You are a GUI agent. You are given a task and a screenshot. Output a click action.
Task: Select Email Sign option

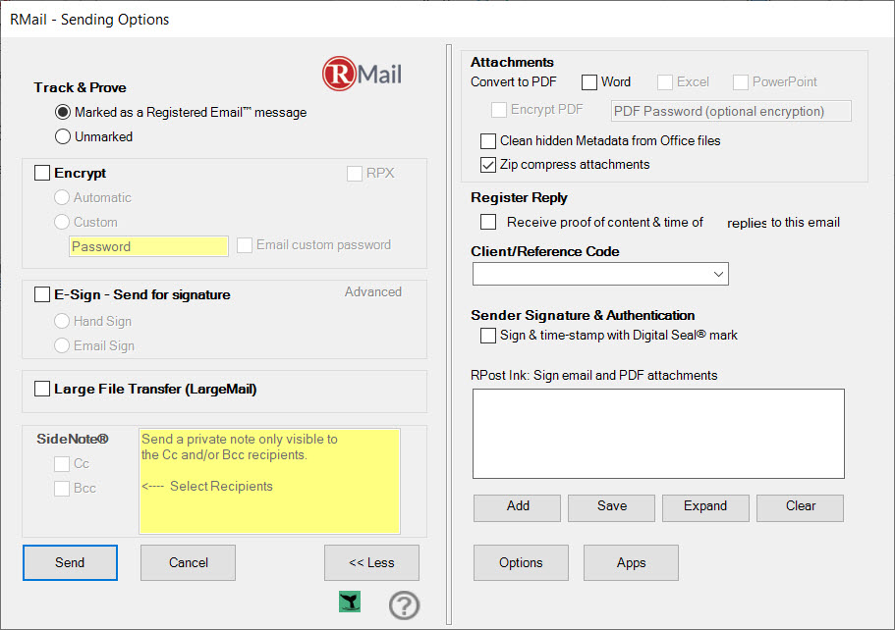(62, 345)
